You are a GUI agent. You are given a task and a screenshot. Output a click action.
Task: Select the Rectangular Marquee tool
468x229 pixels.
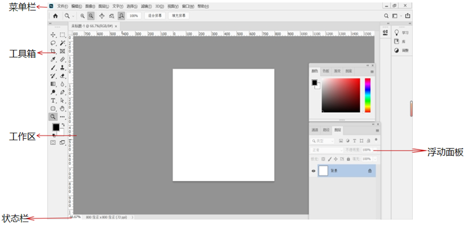point(62,35)
